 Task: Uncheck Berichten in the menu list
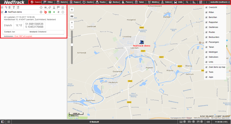point(206,17)
